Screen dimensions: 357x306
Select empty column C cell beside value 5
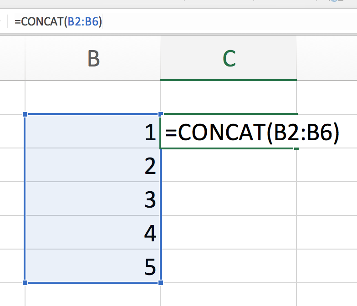coord(229,266)
